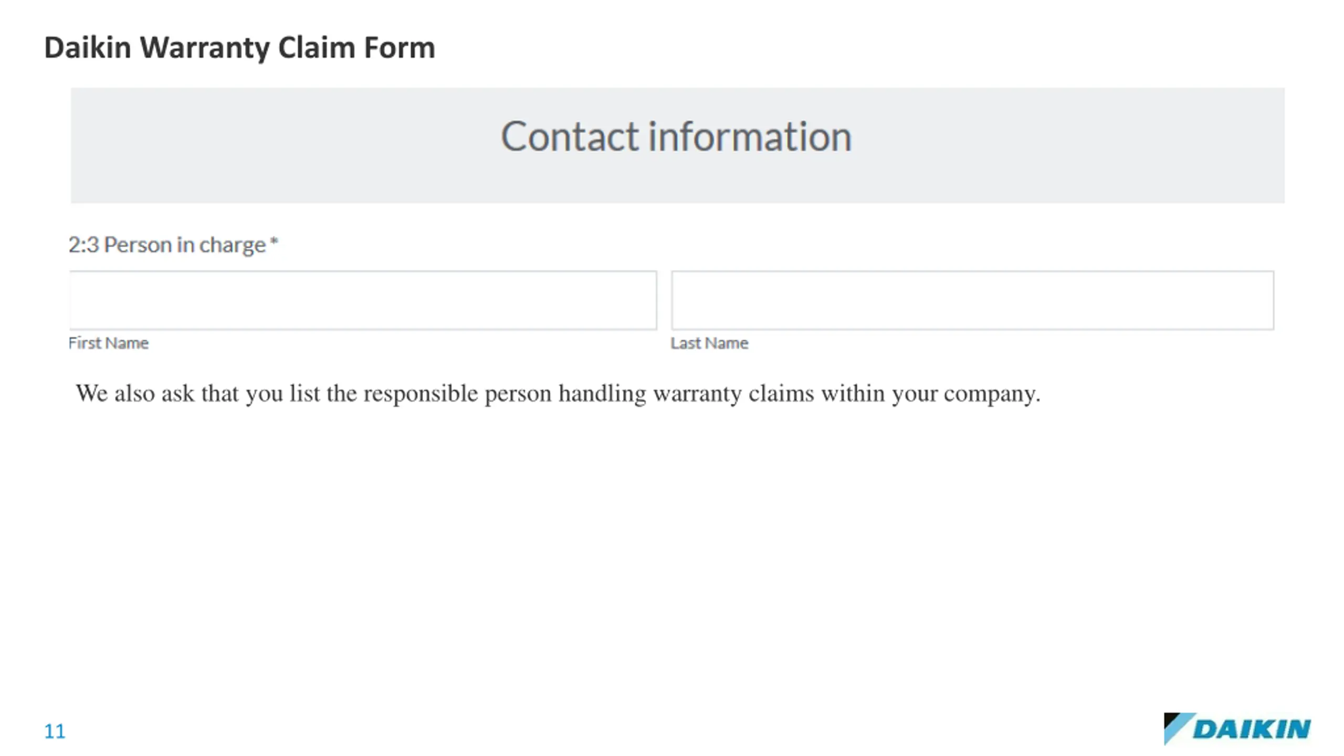Click the Last Name input field

(x=972, y=300)
